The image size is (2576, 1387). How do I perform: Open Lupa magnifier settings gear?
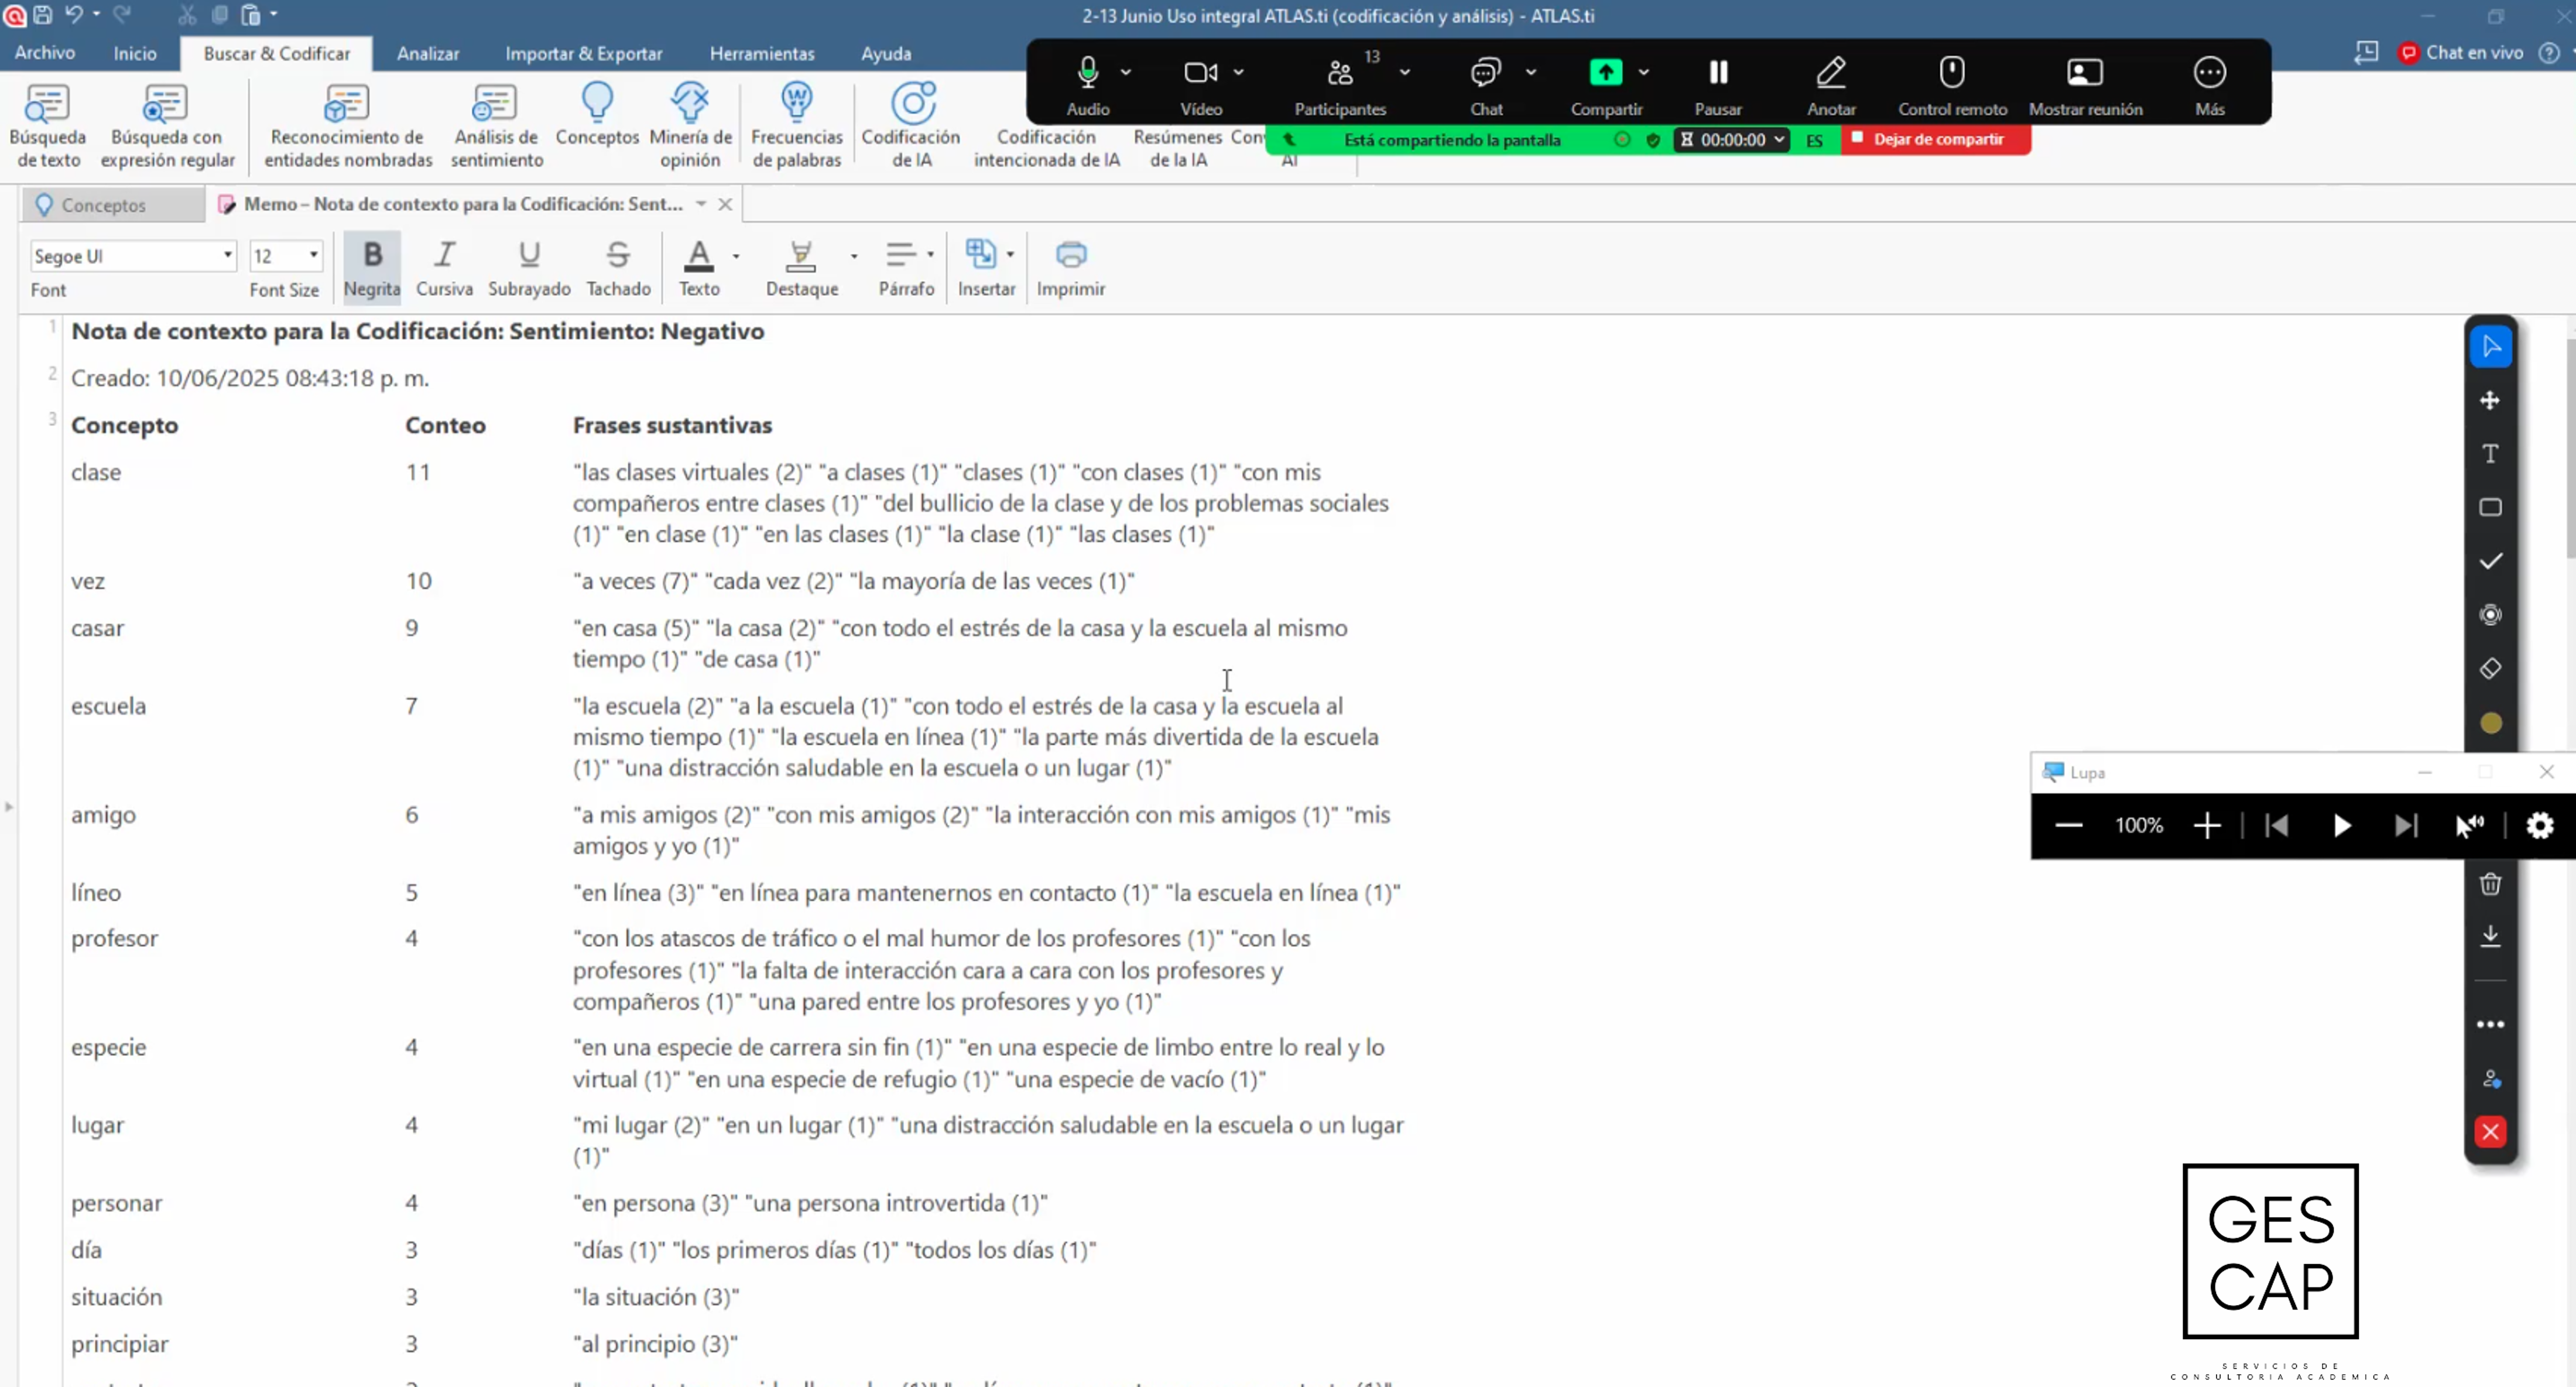click(2540, 825)
